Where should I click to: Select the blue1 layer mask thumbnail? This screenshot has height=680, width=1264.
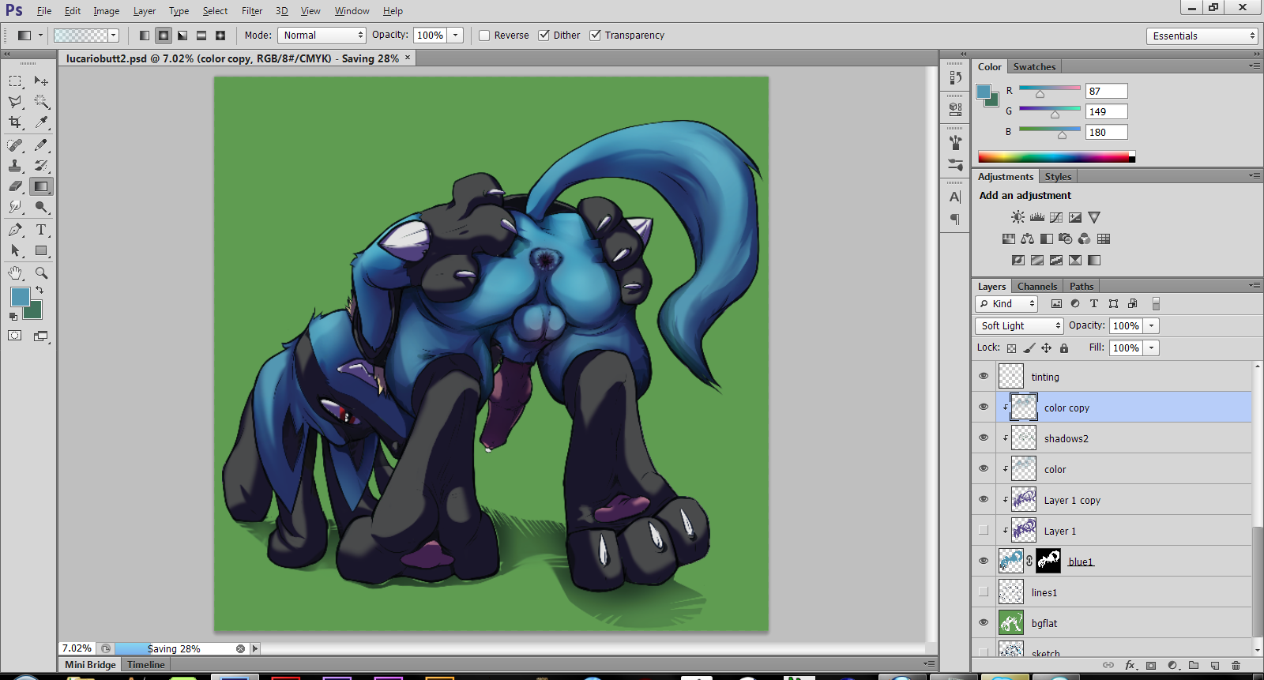tap(1048, 562)
